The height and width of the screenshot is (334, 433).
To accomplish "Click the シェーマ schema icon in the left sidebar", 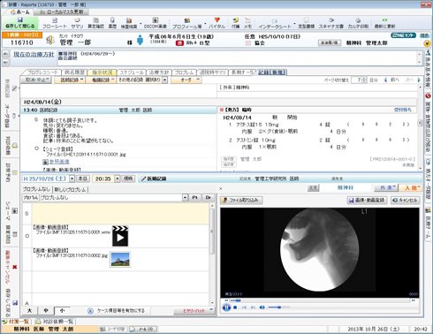I will (15, 211).
